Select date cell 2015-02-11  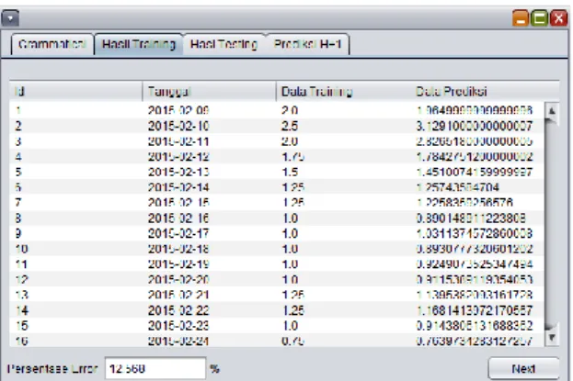pyautogui.click(x=178, y=141)
